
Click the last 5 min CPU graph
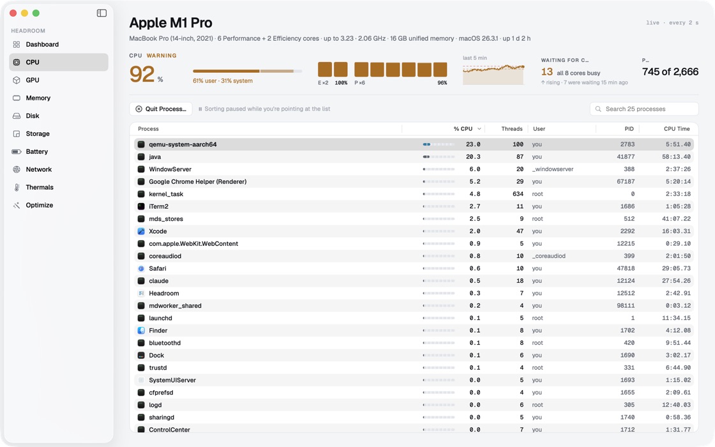[x=493, y=73]
